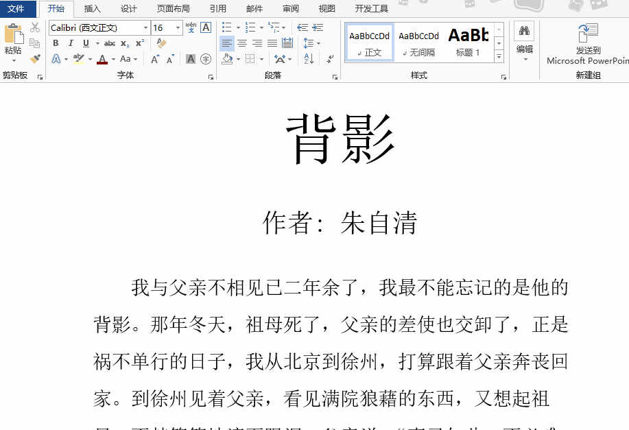
Task: Open the font name dropdown
Action: click(x=145, y=27)
